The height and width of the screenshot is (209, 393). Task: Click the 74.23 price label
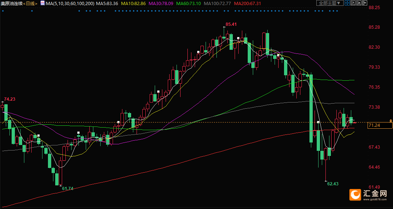(10, 99)
